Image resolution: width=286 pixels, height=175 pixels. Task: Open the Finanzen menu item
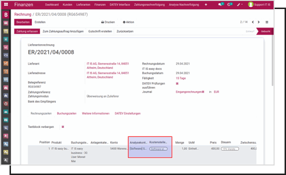(x=100, y=5)
